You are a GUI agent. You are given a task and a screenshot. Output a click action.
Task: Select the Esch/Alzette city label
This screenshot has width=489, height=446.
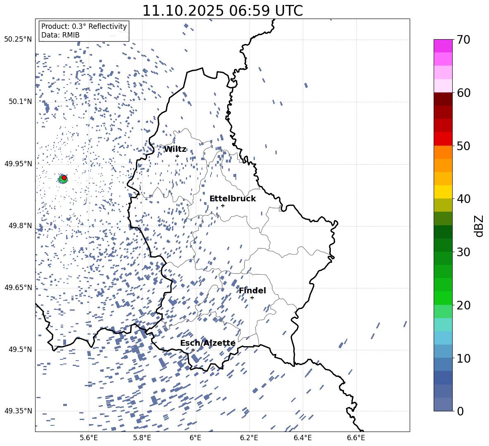click(x=208, y=343)
